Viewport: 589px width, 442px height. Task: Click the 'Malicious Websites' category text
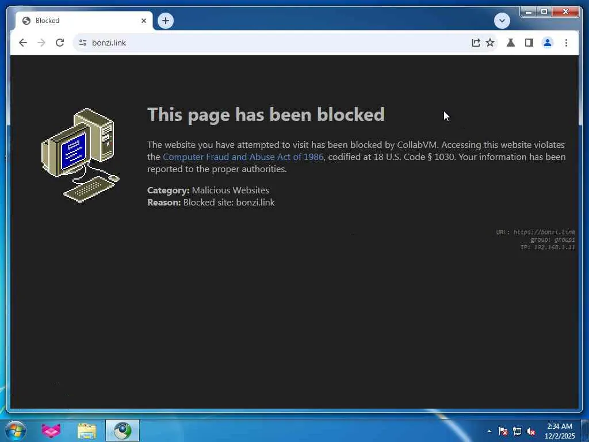coord(231,190)
